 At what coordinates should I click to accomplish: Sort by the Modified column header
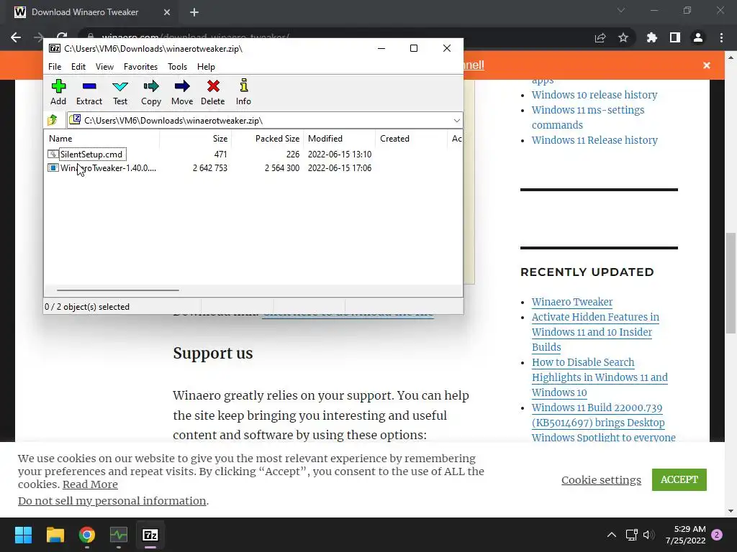pyautogui.click(x=340, y=139)
